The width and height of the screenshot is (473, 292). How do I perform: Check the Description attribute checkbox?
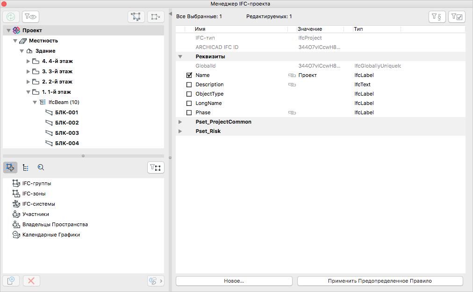click(189, 84)
